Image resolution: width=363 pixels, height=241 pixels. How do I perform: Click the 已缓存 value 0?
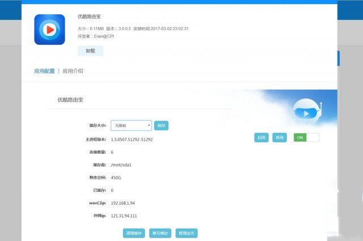[x=112, y=190]
